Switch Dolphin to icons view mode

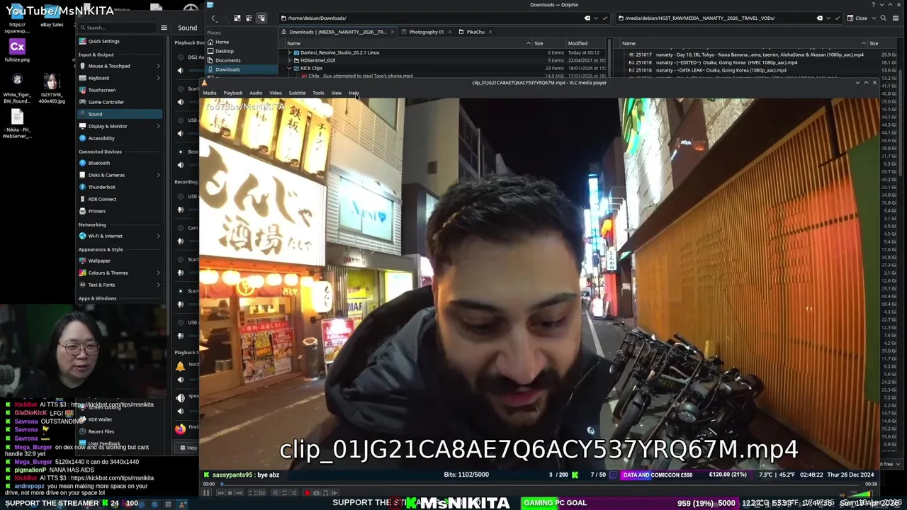(237, 18)
